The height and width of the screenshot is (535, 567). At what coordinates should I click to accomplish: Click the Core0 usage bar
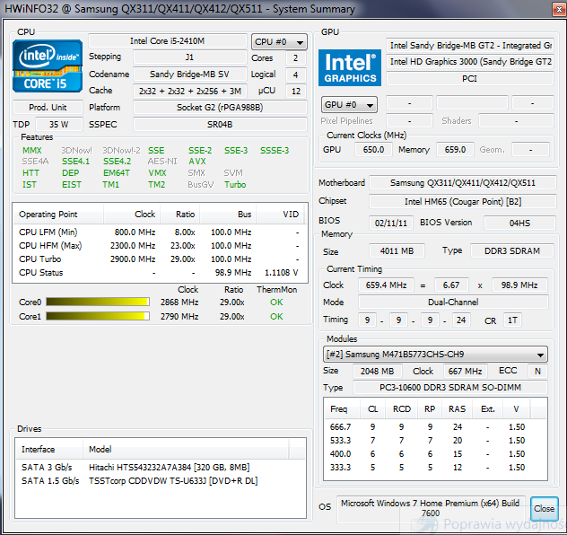coord(98,302)
